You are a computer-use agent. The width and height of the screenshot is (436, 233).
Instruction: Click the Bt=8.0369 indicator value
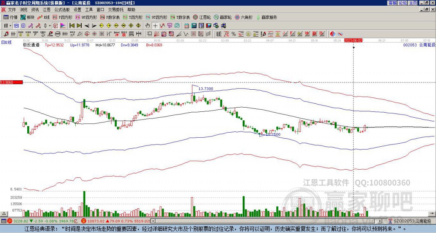[153, 45]
